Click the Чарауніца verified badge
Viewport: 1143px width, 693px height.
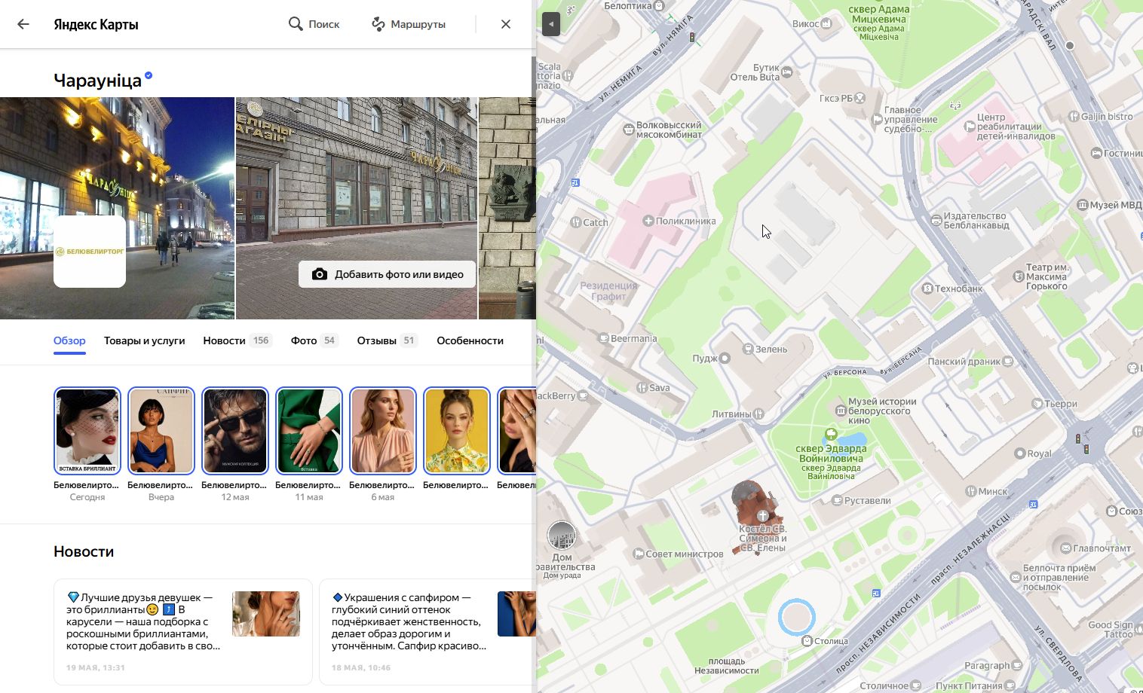click(149, 75)
